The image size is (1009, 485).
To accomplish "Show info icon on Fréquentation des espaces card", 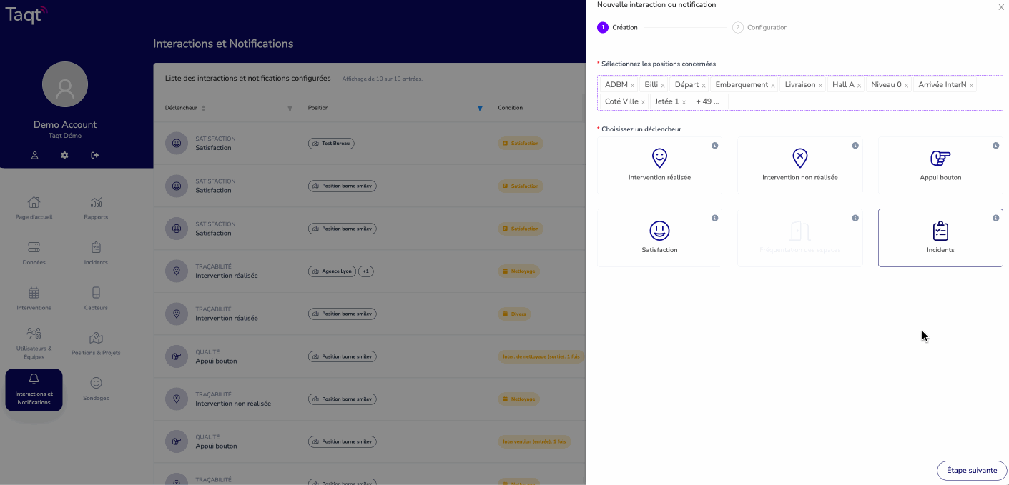I will point(855,218).
